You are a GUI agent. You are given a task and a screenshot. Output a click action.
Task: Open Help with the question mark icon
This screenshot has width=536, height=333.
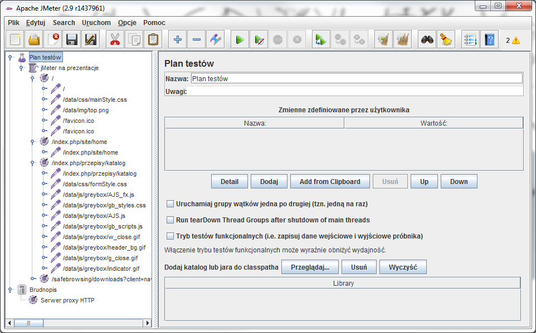(490, 39)
